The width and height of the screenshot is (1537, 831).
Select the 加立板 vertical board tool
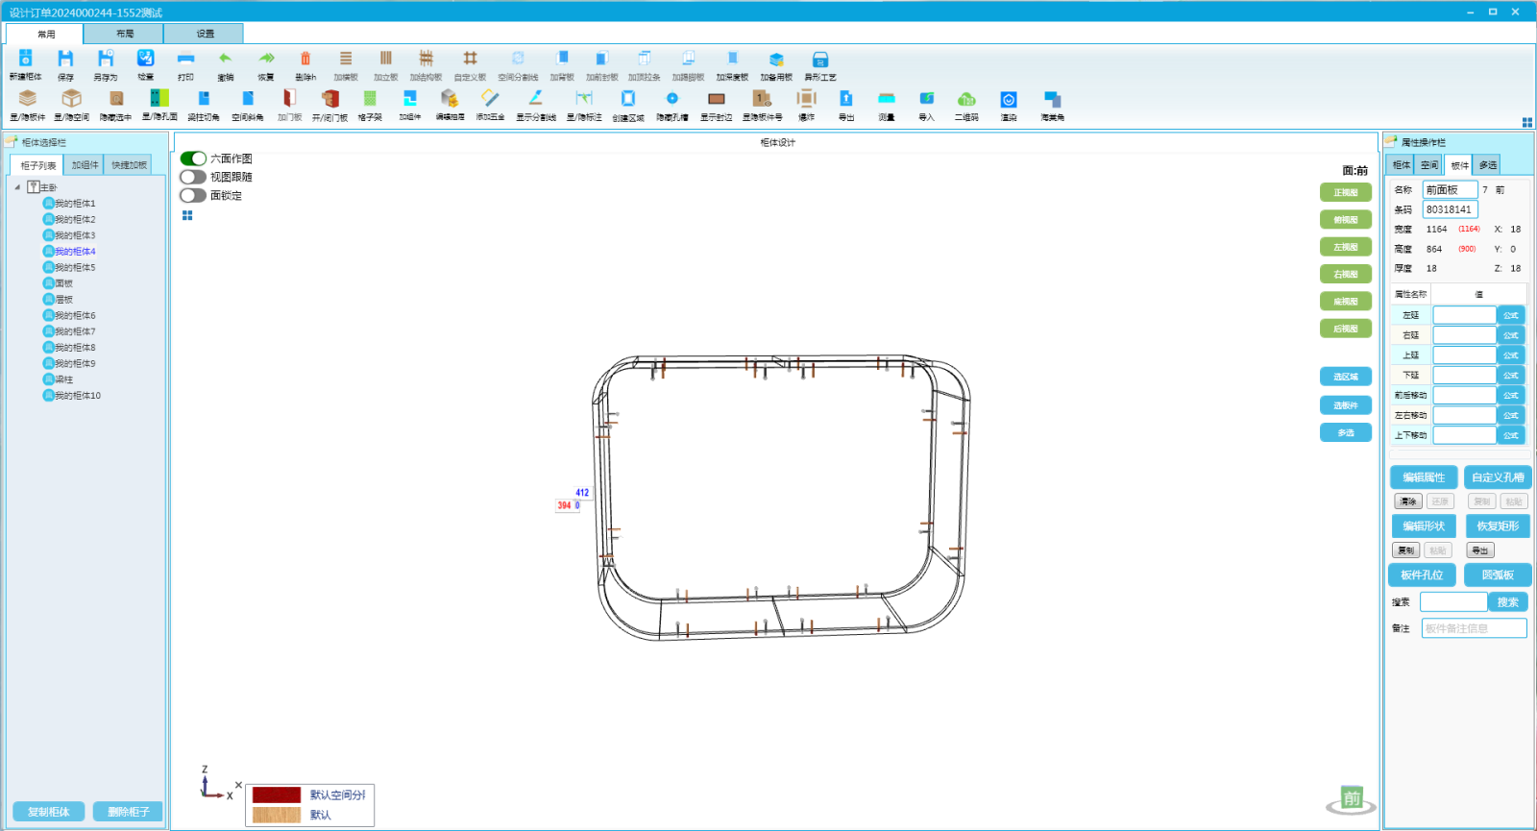386,59
